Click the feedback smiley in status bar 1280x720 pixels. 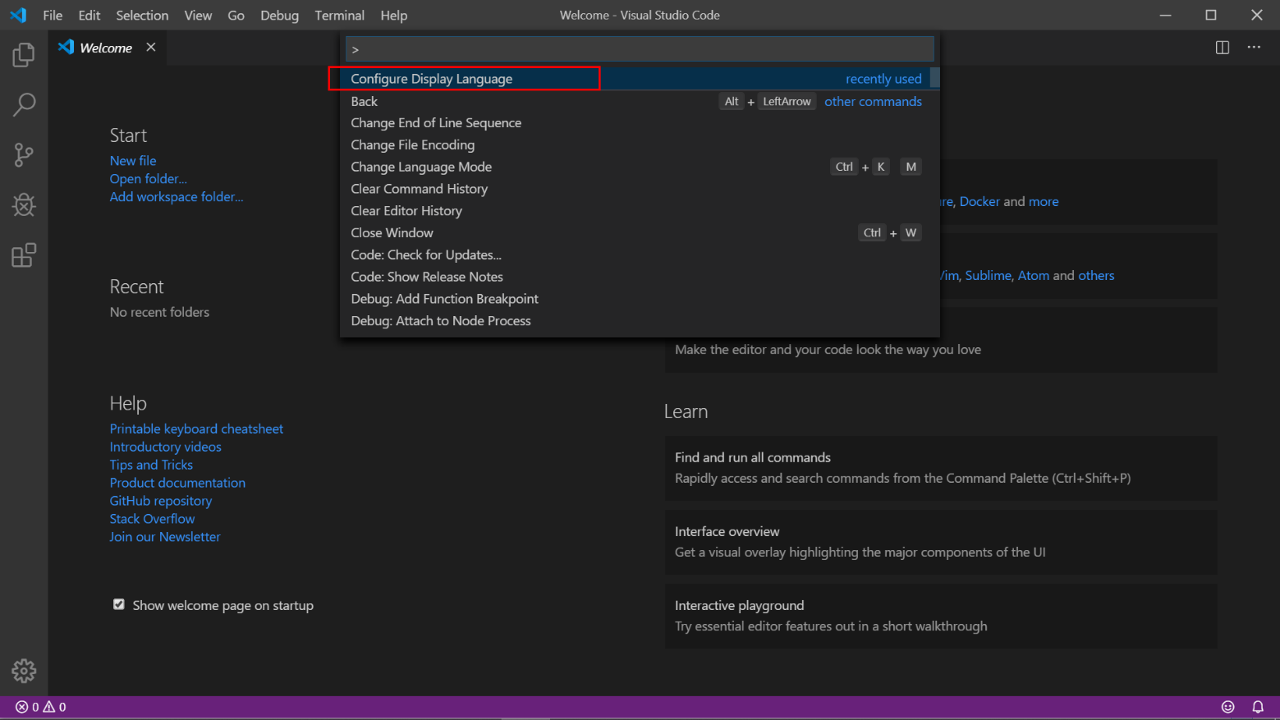(1228, 707)
